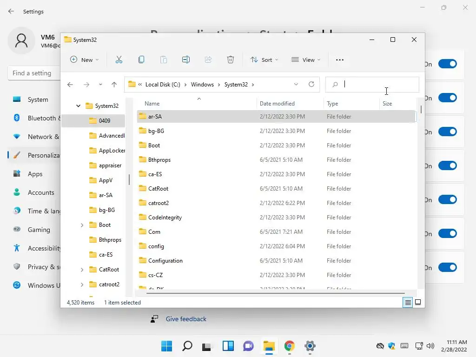Toggle second On switch in Settings
This screenshot has width=476, height=357.
click(x=448, y=98)
